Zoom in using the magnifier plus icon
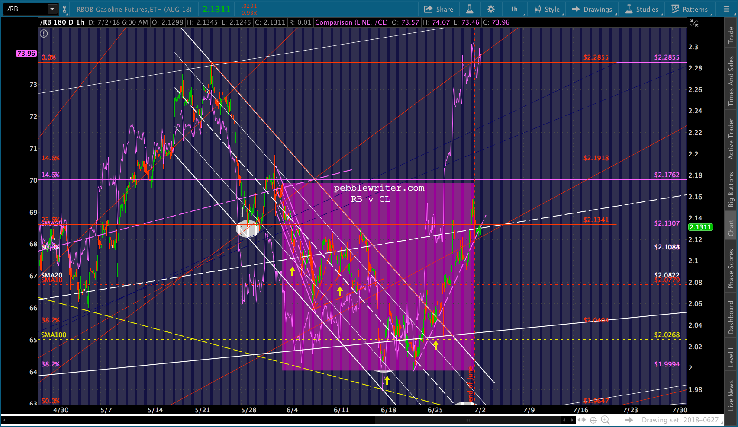Image resolution: width=738 pixels, height=427 pixels. pos(605,420)
